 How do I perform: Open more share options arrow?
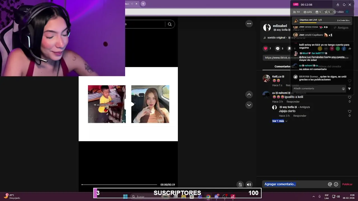coord(350,49)
